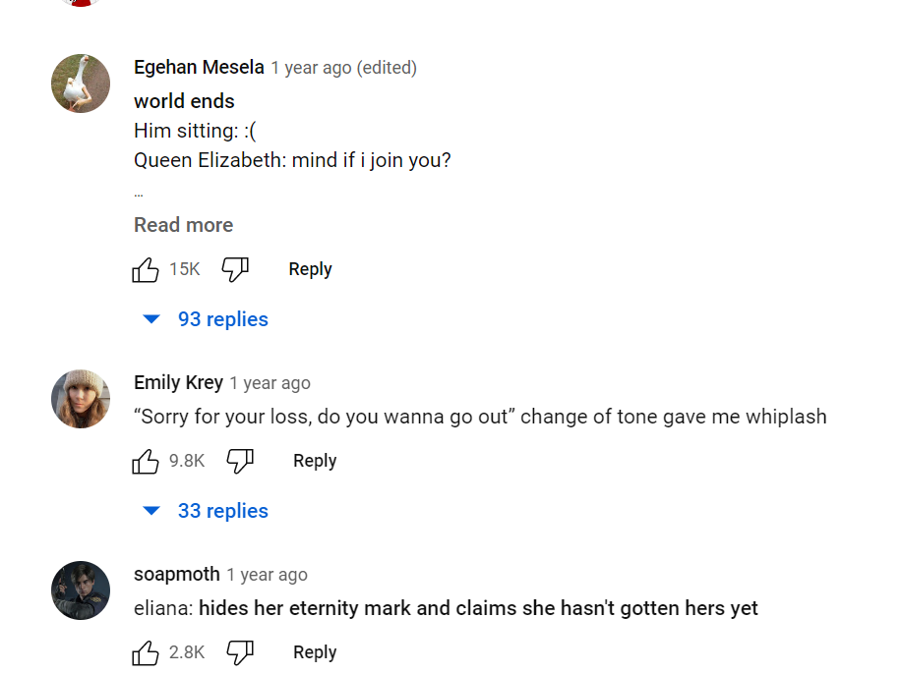
Task: Like soapmoth's comment
Action: click(x=146, y=653)
